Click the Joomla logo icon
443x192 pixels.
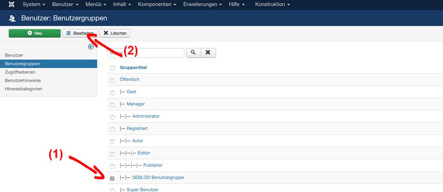tap(12, 4)
